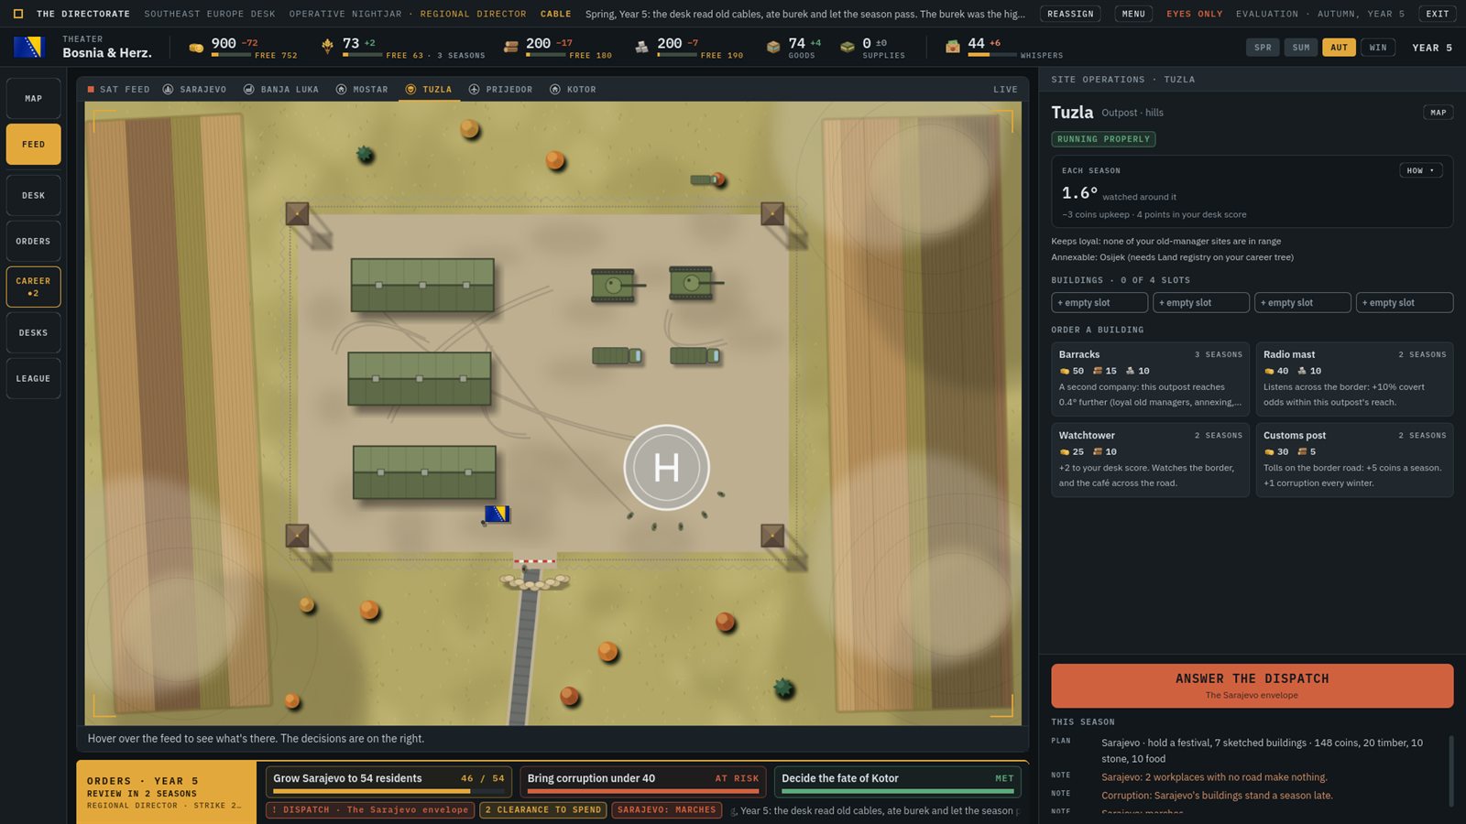Switch season to WIN
Screen dimensions: 1466x824
1378,48
